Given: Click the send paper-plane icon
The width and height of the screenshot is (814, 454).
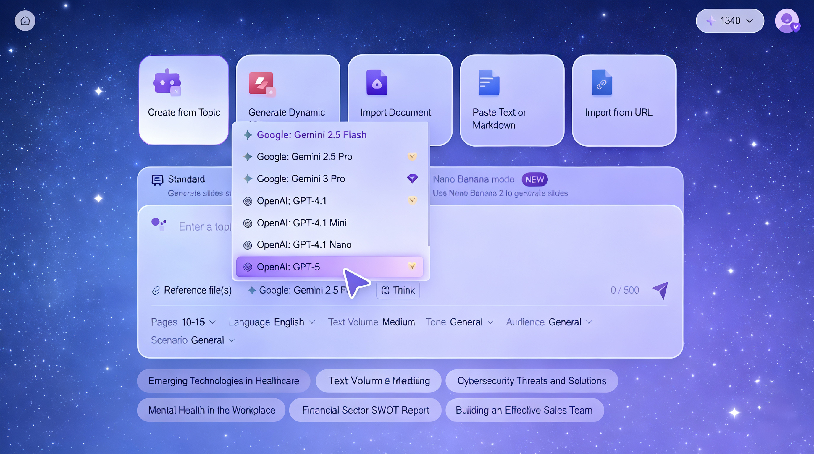Looking at the screenshot, I should 660,290.
